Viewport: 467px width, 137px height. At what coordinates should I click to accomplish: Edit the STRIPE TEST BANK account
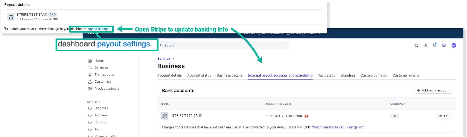click(444, 116)
